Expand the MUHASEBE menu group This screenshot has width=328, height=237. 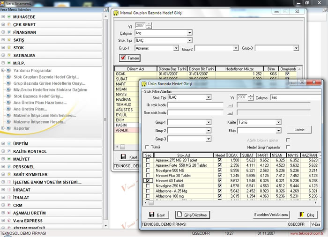point(3,16)
